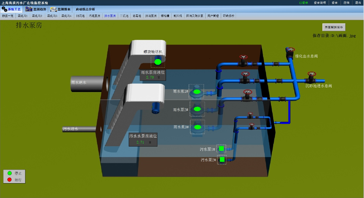The width and height of the screenshot is (364, 198).
Task: Toggle the 污水泵2# square indicator
Action: point(222,160)
